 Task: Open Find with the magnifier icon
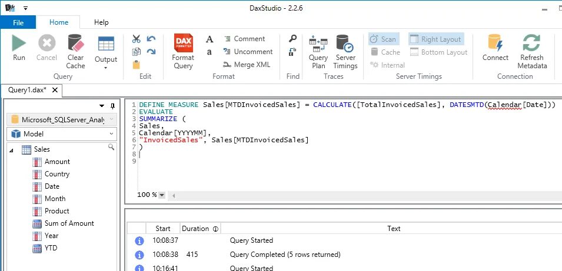(x=292, y=39)
